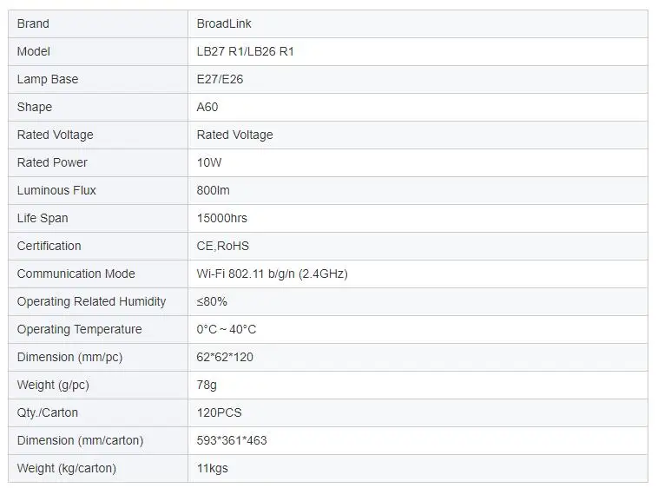Select the 15000hrs life span value

click(221, 218)
